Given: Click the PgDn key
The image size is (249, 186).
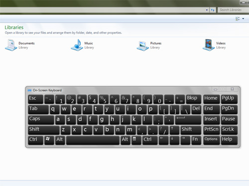Looking at the screenshot, I should tap(229, 109).
